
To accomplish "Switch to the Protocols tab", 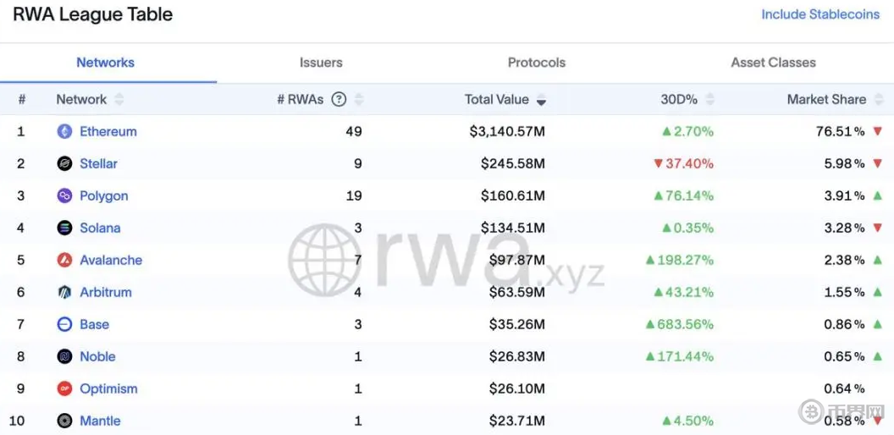I will click(x=536, y=63).
